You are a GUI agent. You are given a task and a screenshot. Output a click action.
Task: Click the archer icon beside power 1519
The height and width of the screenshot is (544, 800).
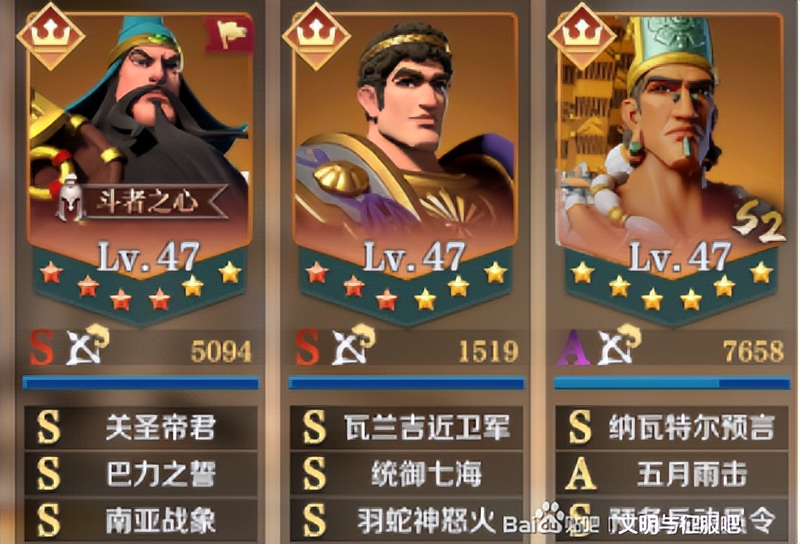pyautogui.click(x=353, y=345)
